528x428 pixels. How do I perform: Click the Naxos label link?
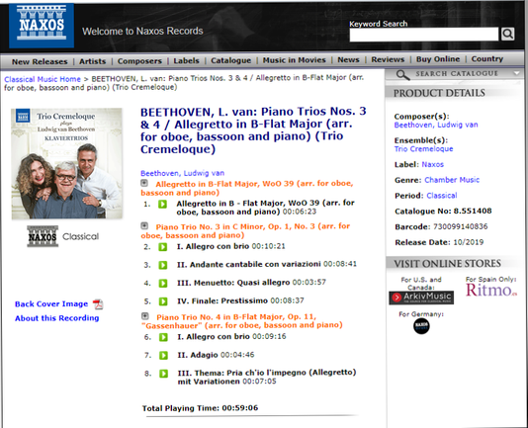433,164
